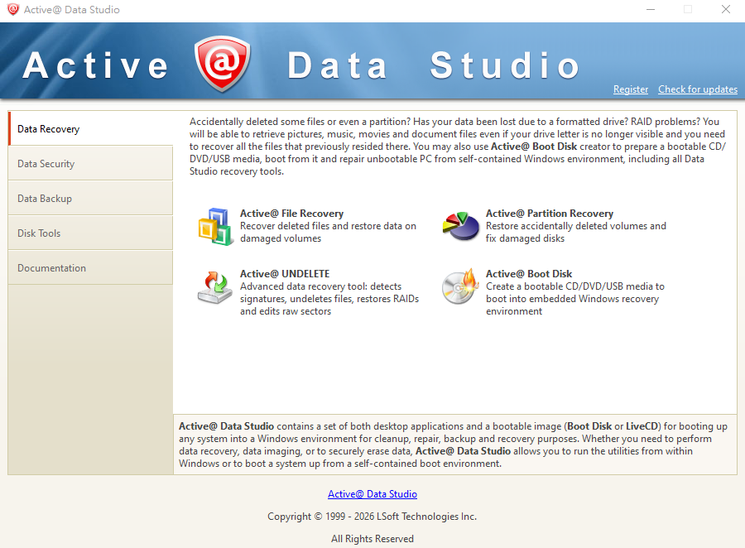The width and height of the screenshot is (745, 548).
Task: Click the copyright LSoft Technologies text
Action: (372, 517)
